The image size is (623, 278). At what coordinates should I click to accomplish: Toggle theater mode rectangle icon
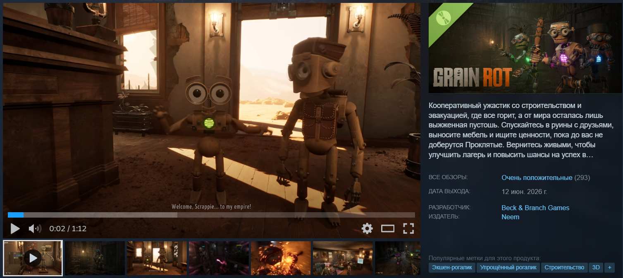tap(388, 228)
